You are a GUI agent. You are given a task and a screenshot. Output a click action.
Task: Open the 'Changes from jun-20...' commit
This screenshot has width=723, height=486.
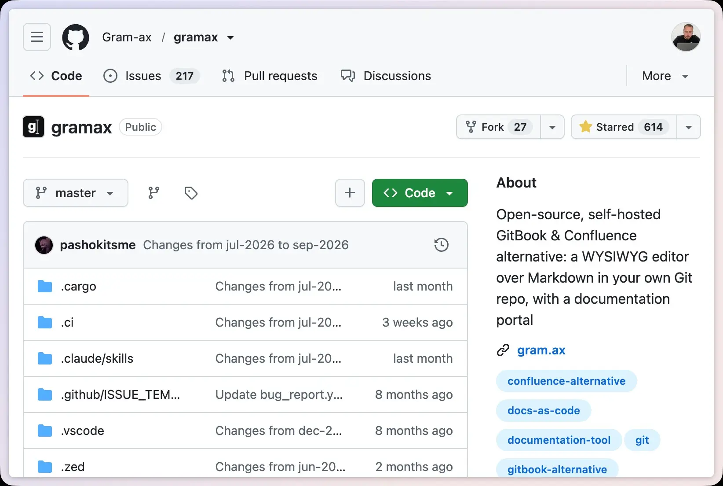tap(280, 467)
